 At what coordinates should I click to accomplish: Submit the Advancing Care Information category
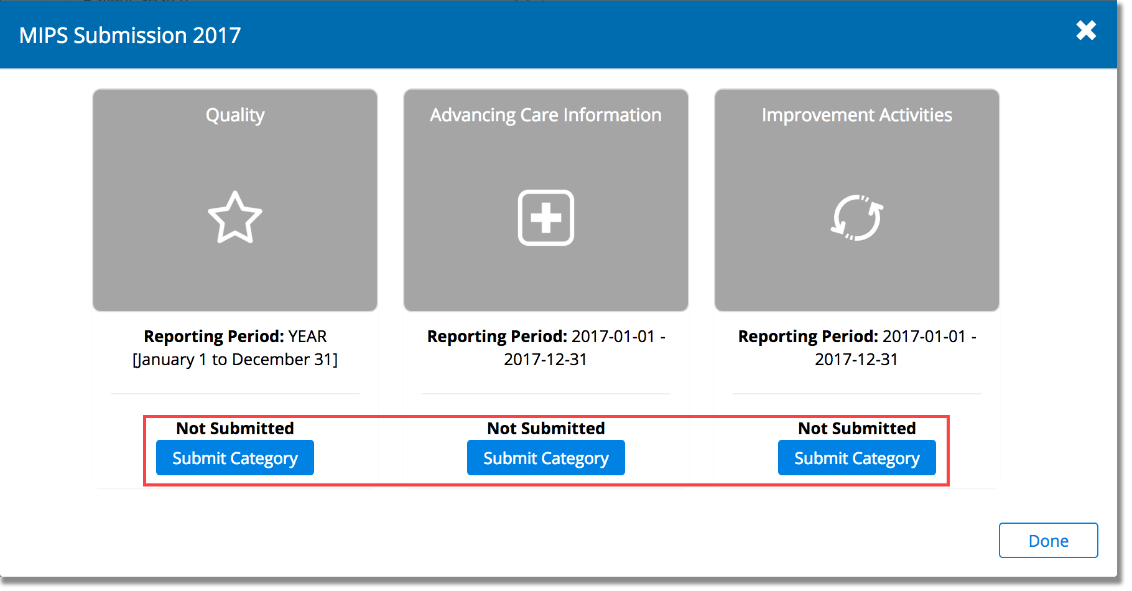[x=545, y=458]
